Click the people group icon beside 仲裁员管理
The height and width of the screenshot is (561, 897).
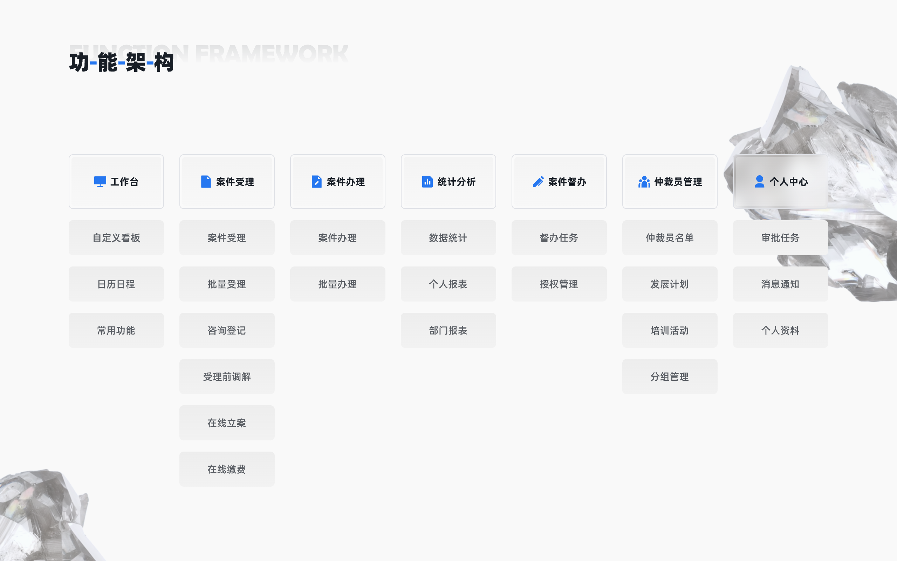[x=644, y=182]
